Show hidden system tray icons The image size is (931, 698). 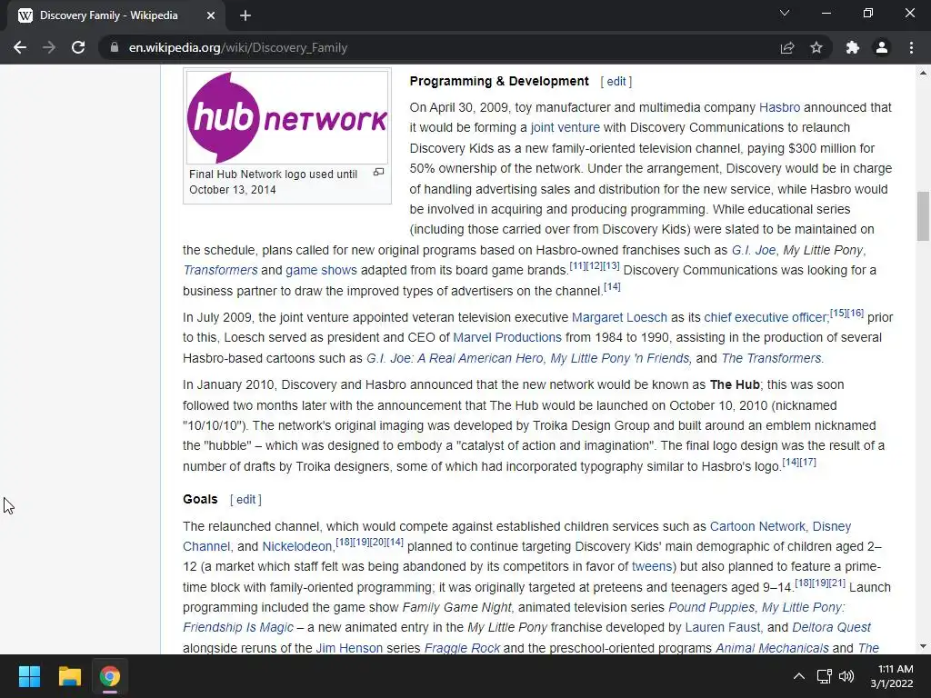[799, 676]
